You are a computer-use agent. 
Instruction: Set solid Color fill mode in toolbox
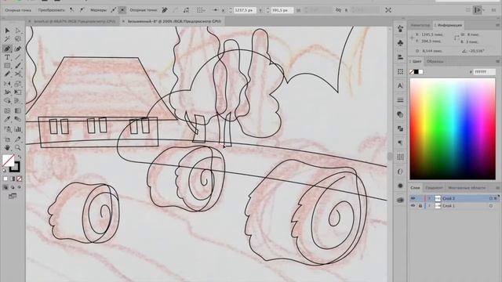point(5,179)
